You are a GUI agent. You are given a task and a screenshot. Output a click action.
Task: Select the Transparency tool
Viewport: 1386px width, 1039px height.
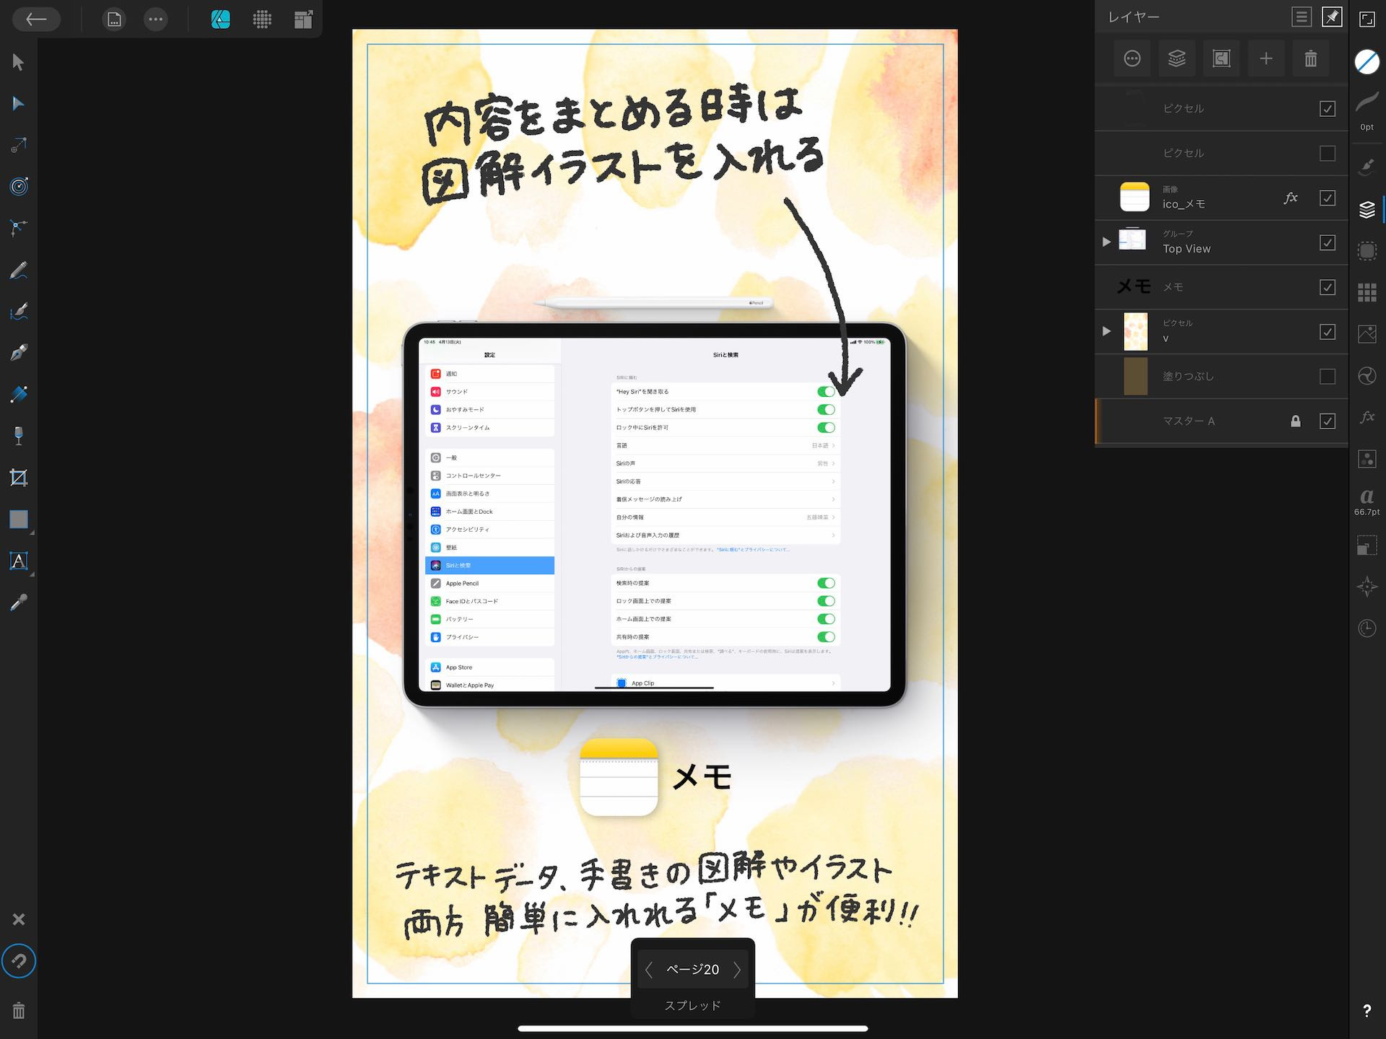point(19,436)
